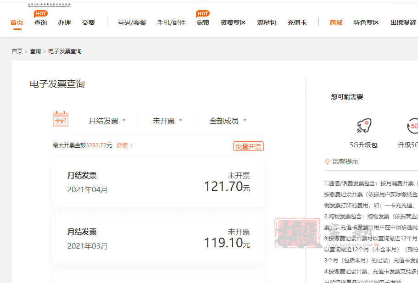Open 号码/套餐 in the navigation
This screenshot has height=283, width=418.
coord(132,22)
